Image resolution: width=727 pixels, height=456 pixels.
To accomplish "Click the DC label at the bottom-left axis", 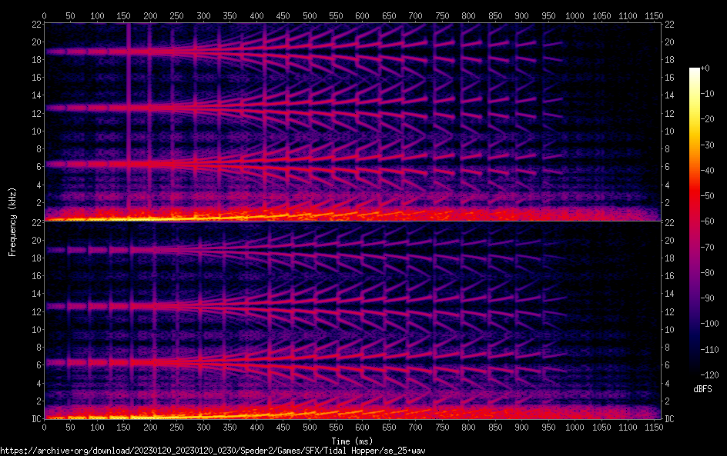I will pos(34,418).
